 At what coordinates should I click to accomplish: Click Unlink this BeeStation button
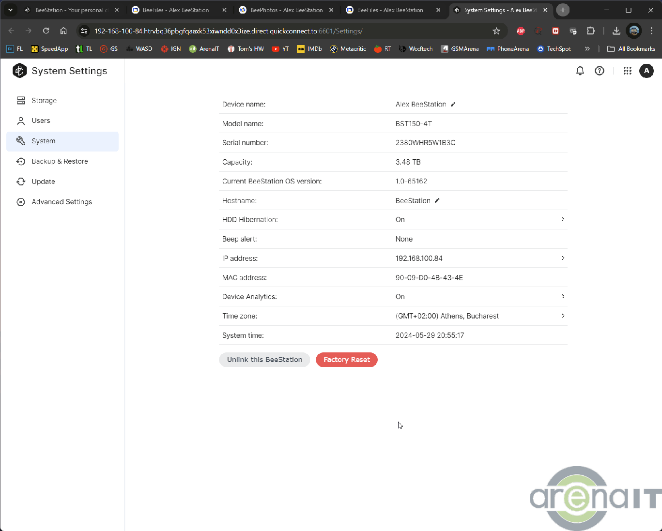click(x=264, y=360)
